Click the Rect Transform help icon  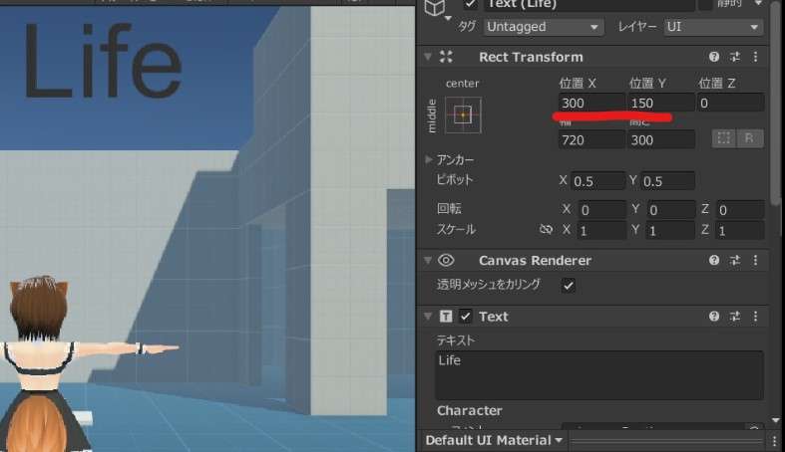tap(714, 58)
